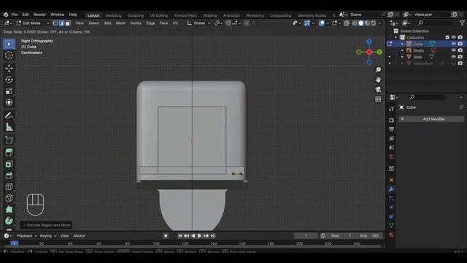Open the editor type dropdown
467x263 pixels.
pyautogui.click(x=7, y=23)
